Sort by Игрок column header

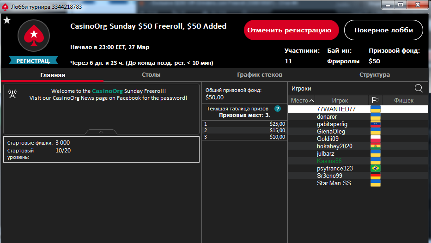[340, 100]
